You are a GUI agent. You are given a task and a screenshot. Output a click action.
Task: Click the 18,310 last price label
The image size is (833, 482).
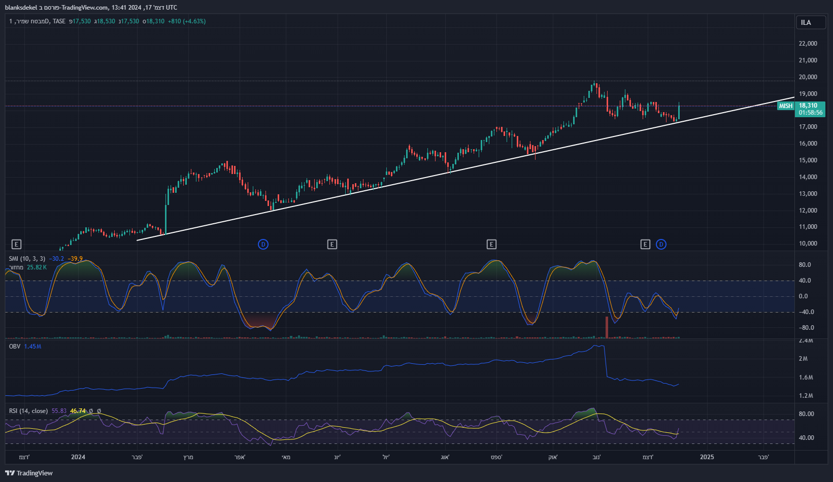click(x=808, y=106)
